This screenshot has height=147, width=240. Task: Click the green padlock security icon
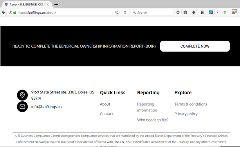(x=14, y=13)
